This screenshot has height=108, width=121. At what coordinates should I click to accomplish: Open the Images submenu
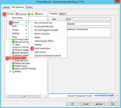point(17,30)
